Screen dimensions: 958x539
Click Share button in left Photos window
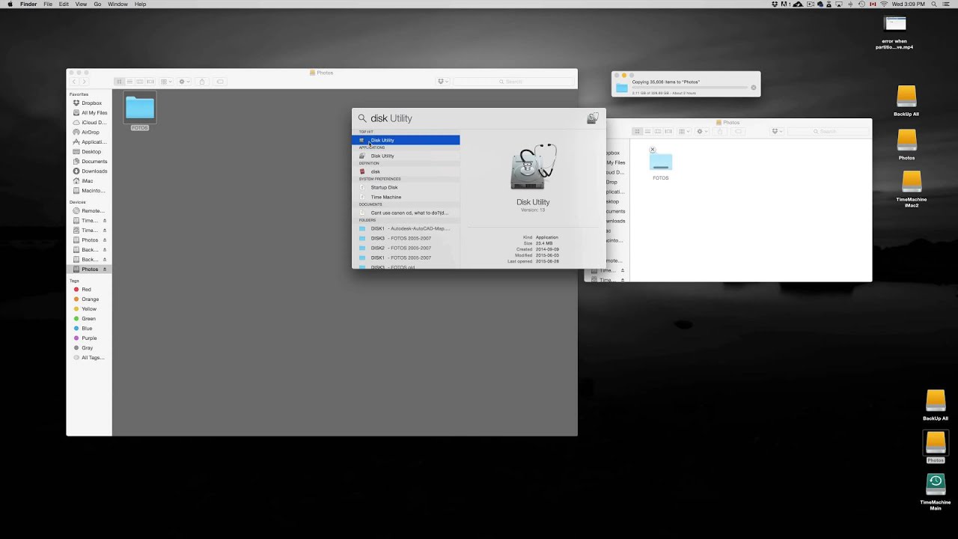pos(202,82)
